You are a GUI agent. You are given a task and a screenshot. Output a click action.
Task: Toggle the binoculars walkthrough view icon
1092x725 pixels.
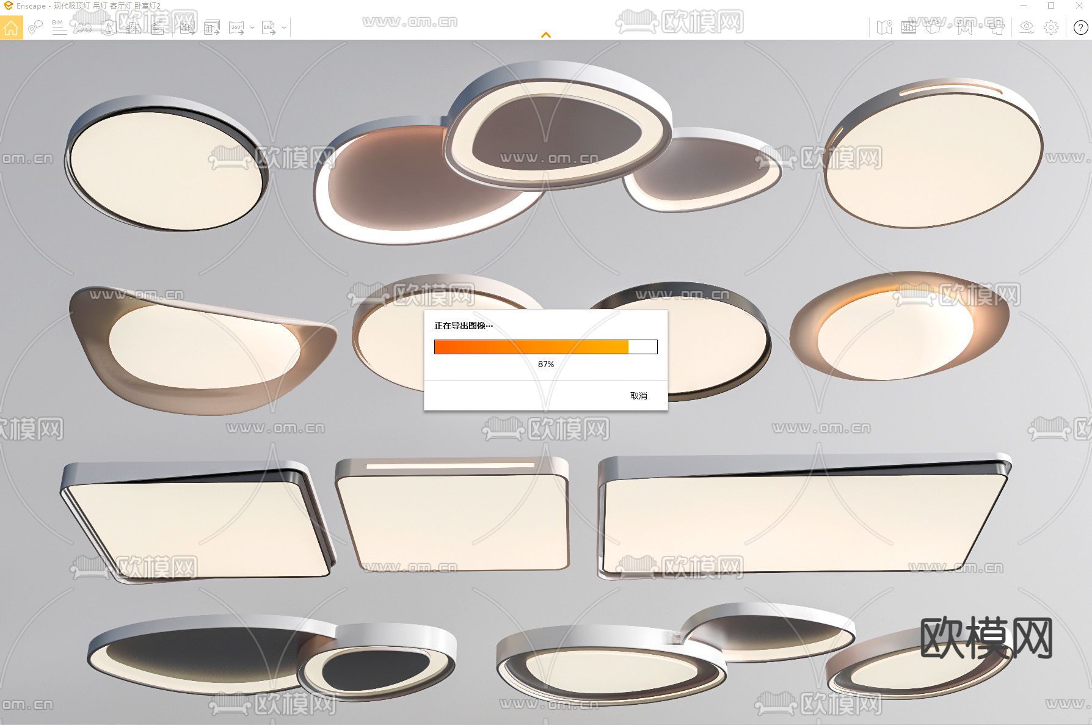[x=84, y=27]
